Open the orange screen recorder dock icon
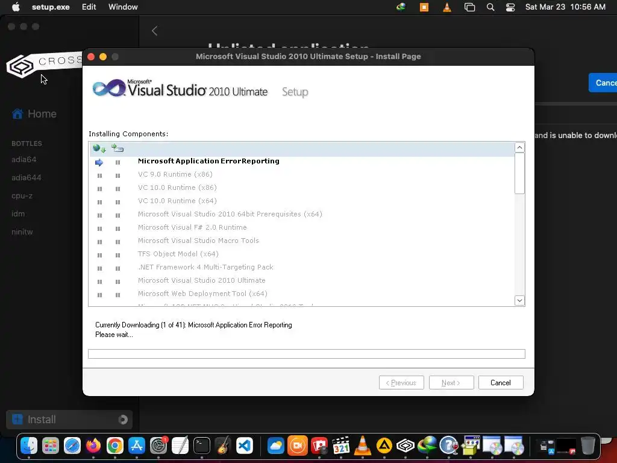617x463 pixels. coord(298,446)
